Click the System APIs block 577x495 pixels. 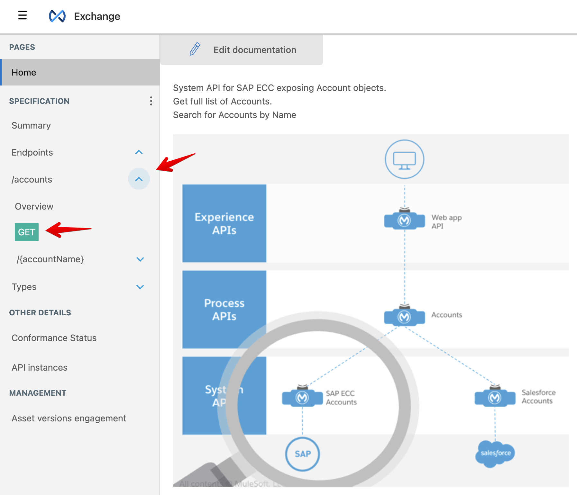[224, 396]
